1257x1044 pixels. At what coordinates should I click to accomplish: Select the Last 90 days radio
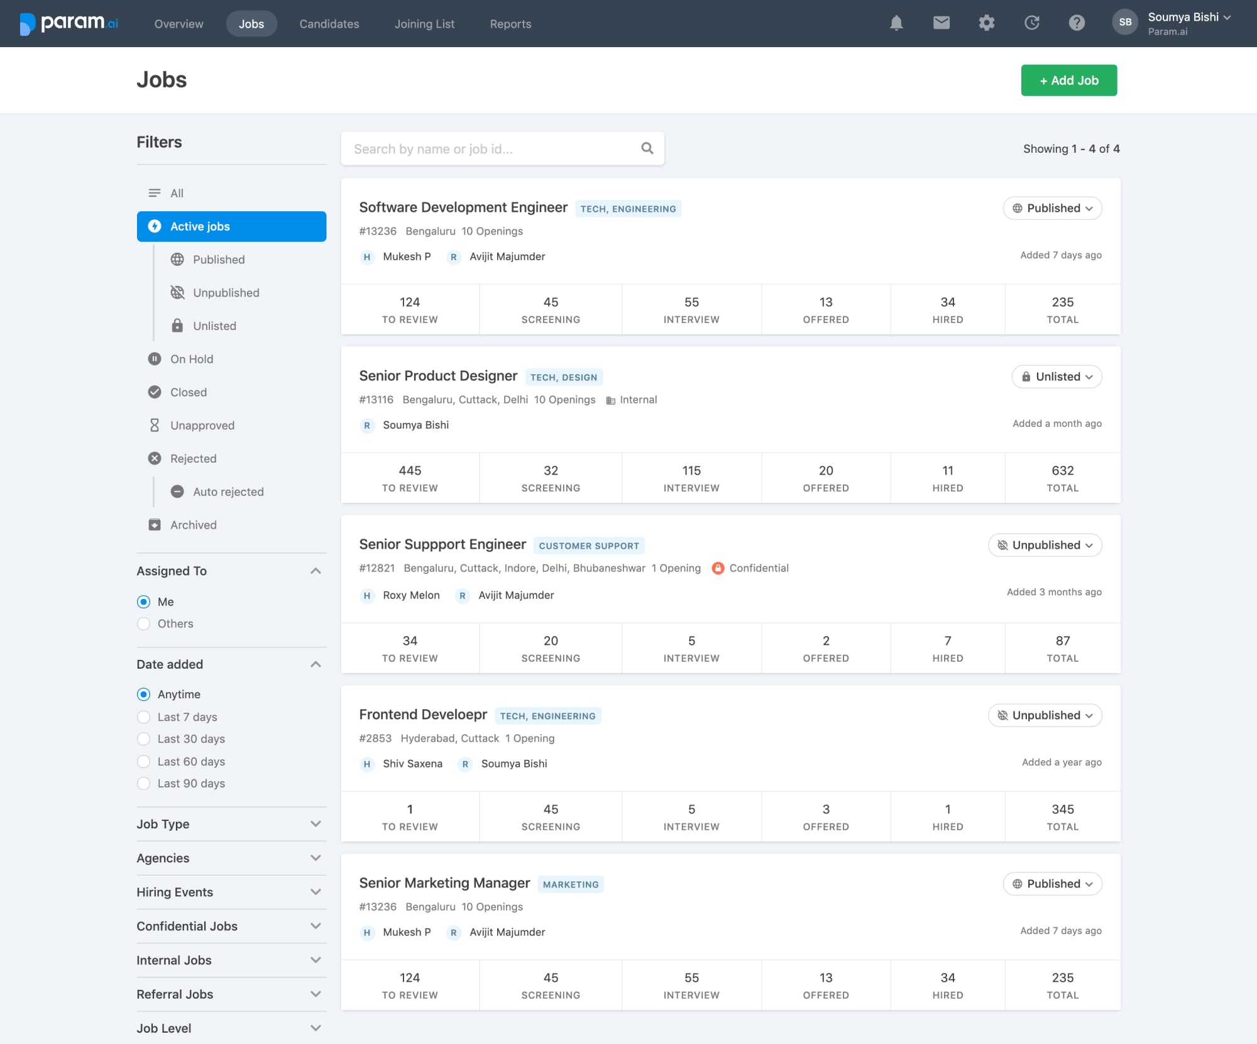tap(144, 784)
